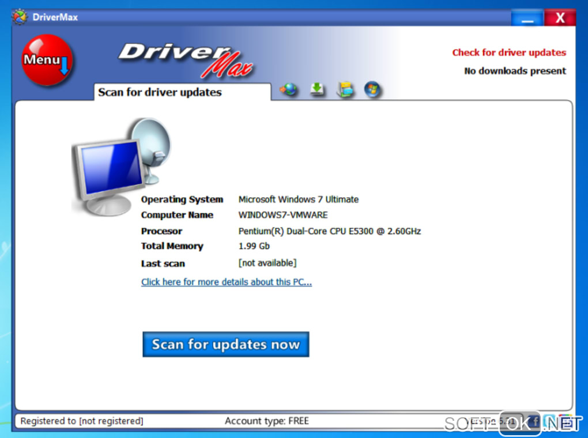588x438 pixels.
Task: Start Scan for updates now
Action: pos(226,344)
